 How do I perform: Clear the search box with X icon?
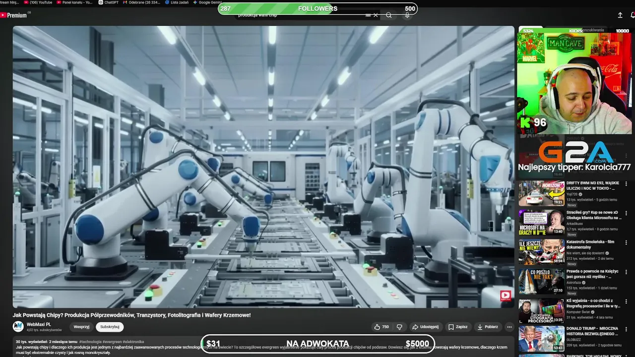point(376,15)
